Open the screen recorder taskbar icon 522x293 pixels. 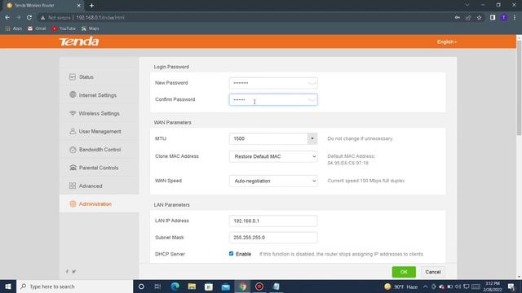click(x=259, y=286)
